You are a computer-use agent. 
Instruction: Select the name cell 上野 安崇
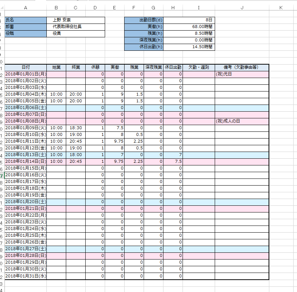tap(76, 20)
